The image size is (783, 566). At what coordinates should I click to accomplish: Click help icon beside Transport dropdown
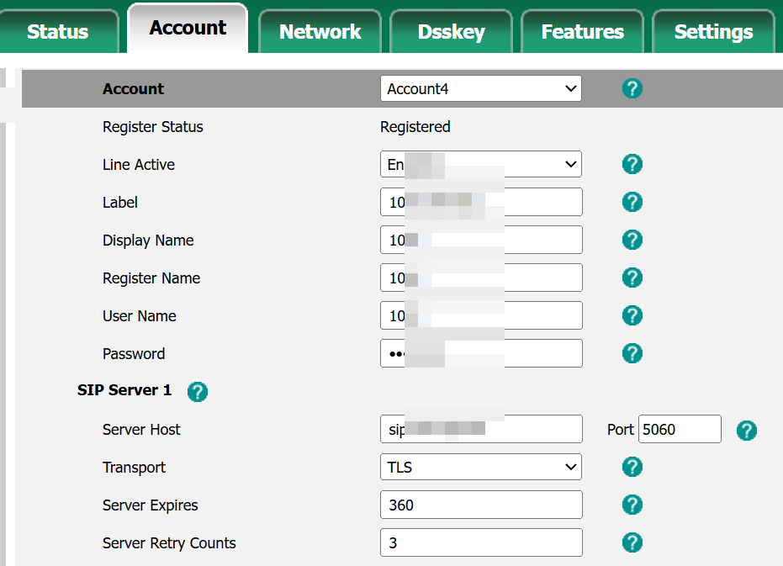point(632,467)
